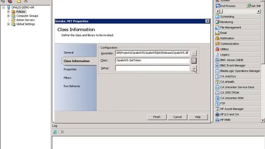Click the right scroll arrow under Get SN
This screenshot has height=149, width=265.
click(x=258, y=11)
